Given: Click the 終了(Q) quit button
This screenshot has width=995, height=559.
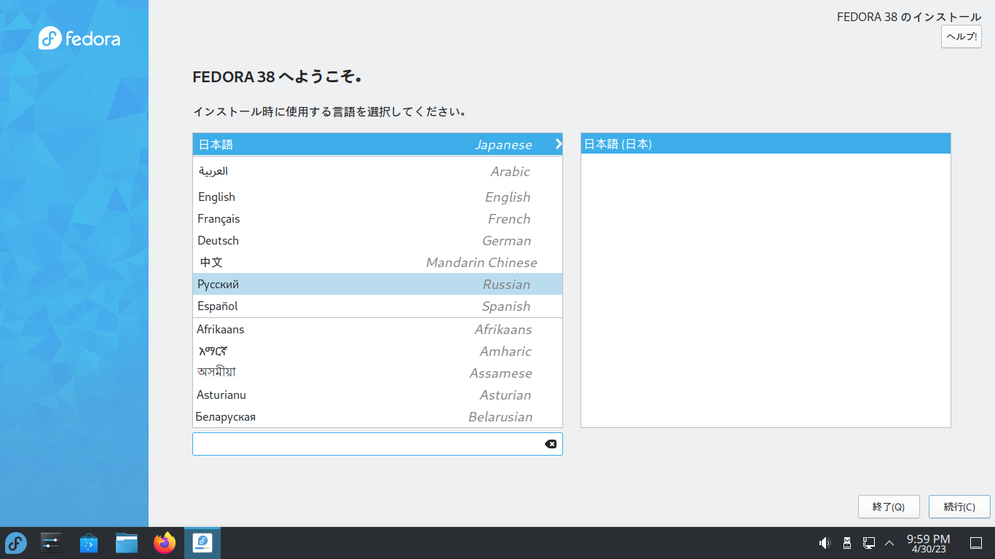Looking at the screenshot, I should 889,507.
